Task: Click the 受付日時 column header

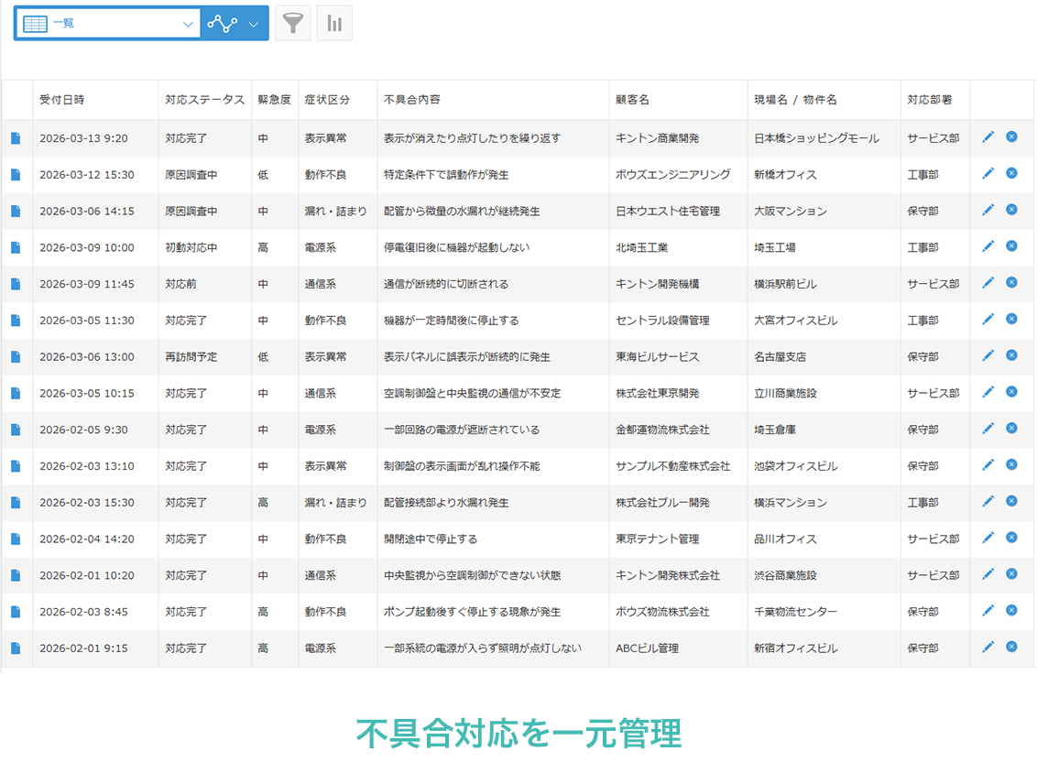Action: coord(62,100)
